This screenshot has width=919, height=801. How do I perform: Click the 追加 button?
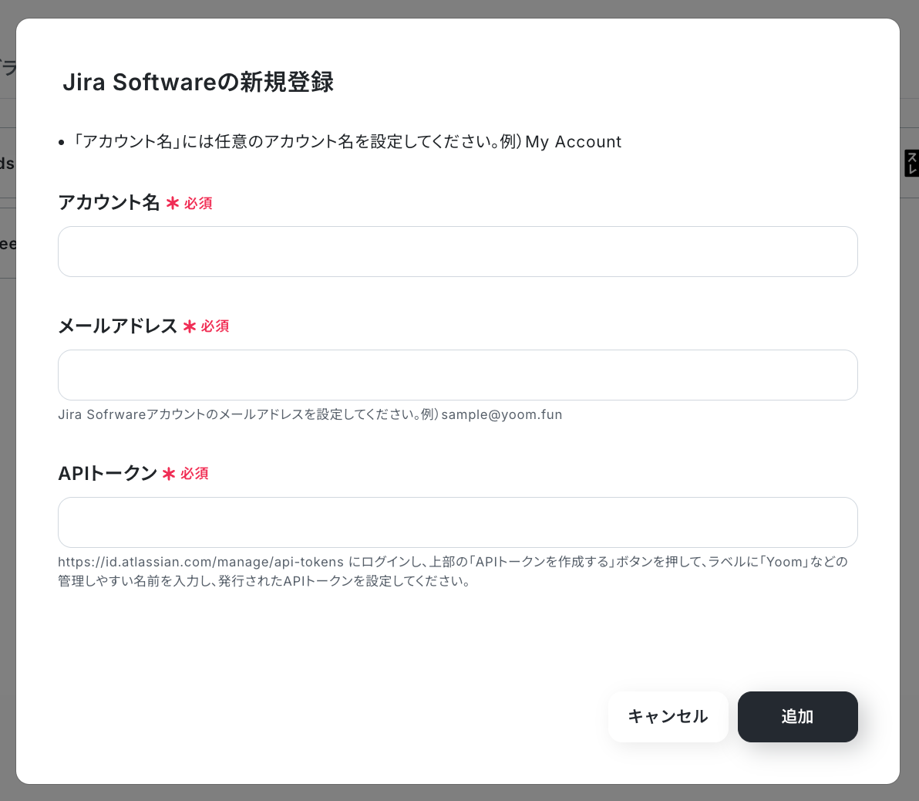point(798,716)
